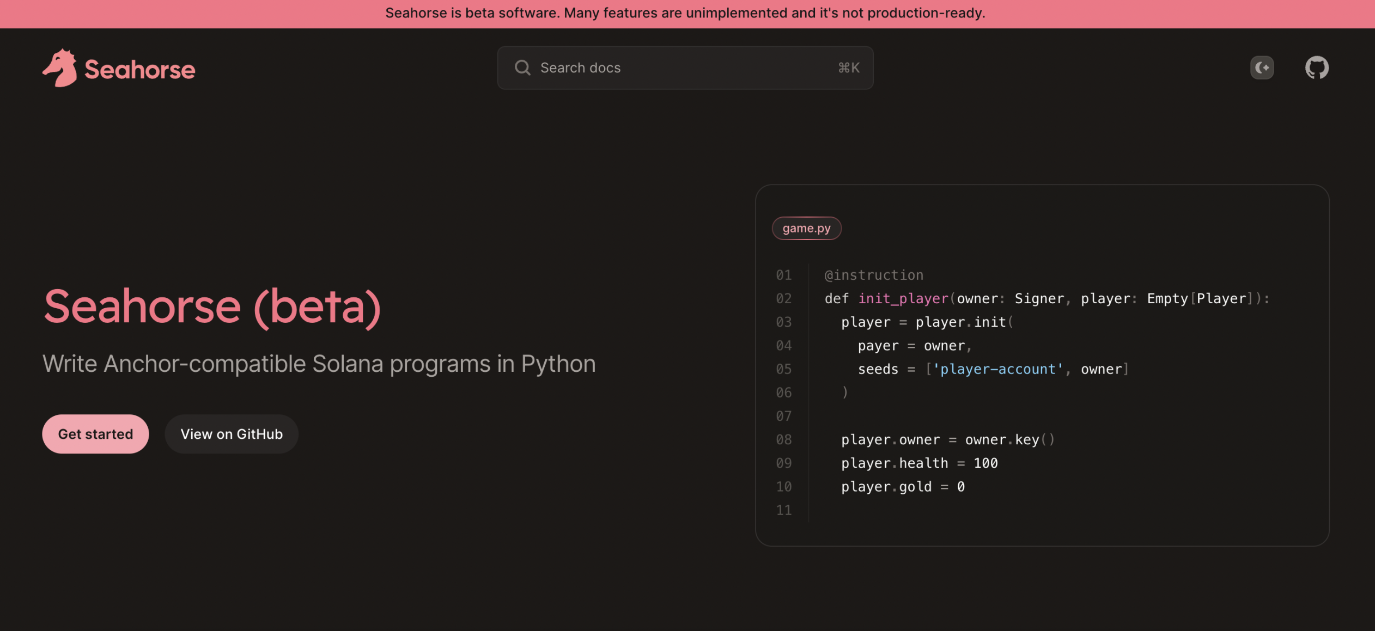Click the Seahorse wordmark in the header
The height and width of the screenshot is (631, 1375).
click(139, 70)
